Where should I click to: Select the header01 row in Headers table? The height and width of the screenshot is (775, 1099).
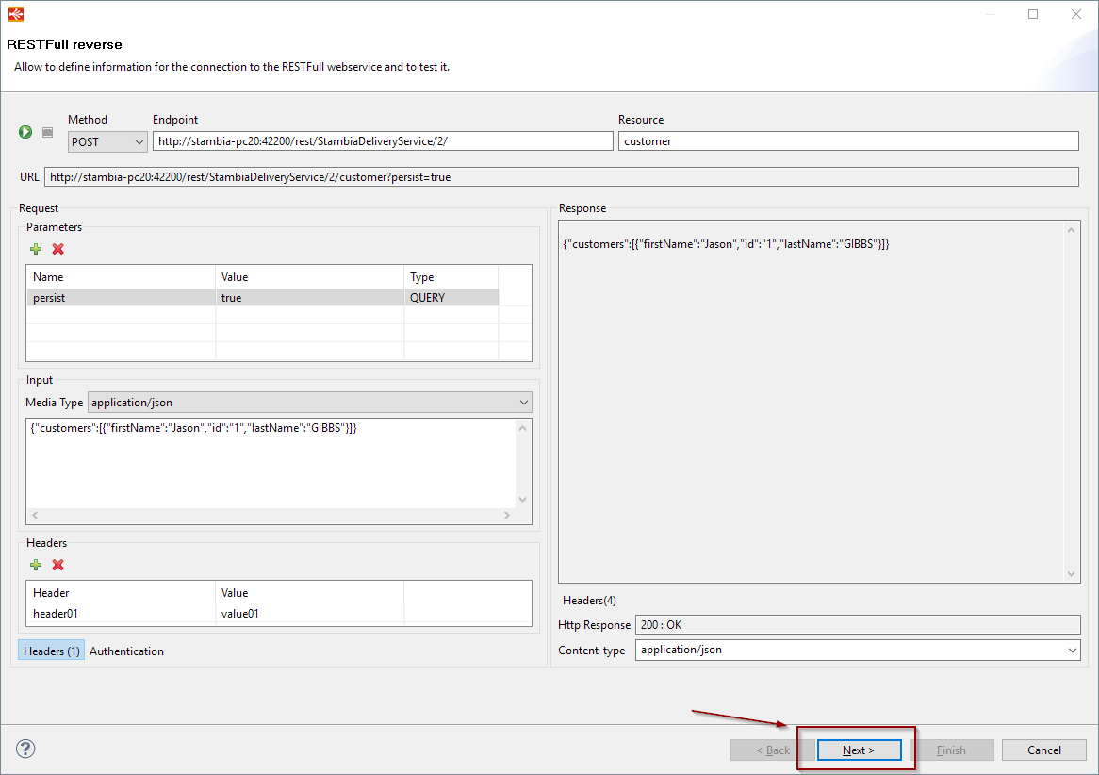click(x=123, y=614)
